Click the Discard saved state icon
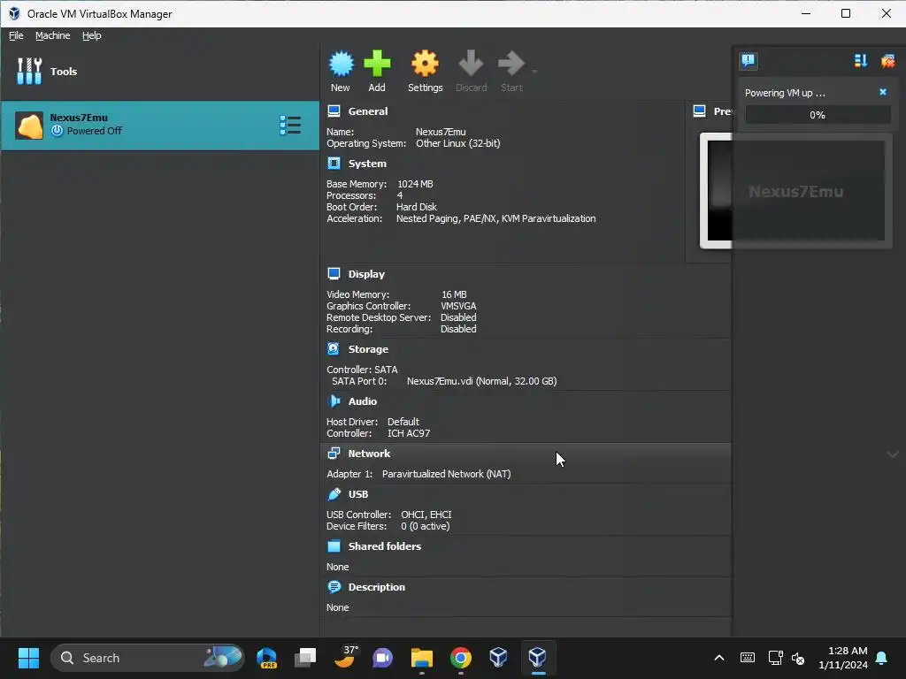 tap(471, 64)
